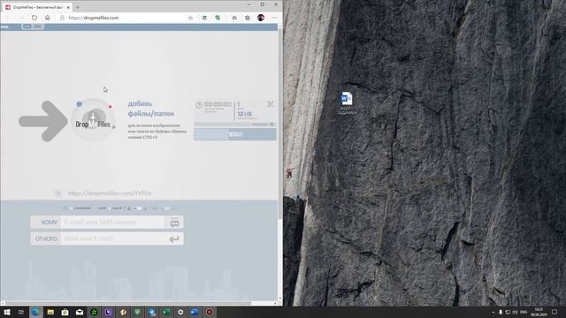Select the DropMeFiles browser tab

tap(35, 7)
